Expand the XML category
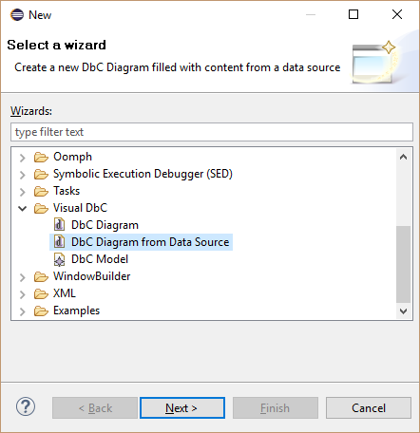The image size is (420, 433). click(x=23, y=294)
